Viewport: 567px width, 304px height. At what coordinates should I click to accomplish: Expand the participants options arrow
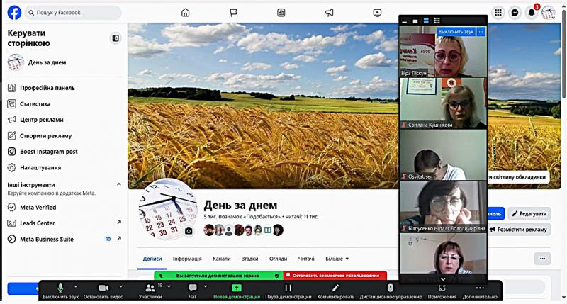pos(169,286)
